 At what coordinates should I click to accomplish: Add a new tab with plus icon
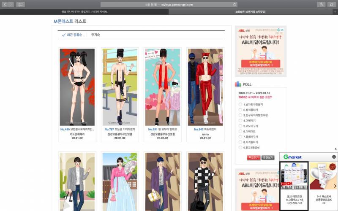[335, 12]
